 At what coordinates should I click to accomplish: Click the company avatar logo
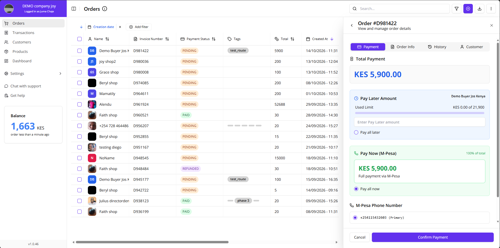pos(9,9)
